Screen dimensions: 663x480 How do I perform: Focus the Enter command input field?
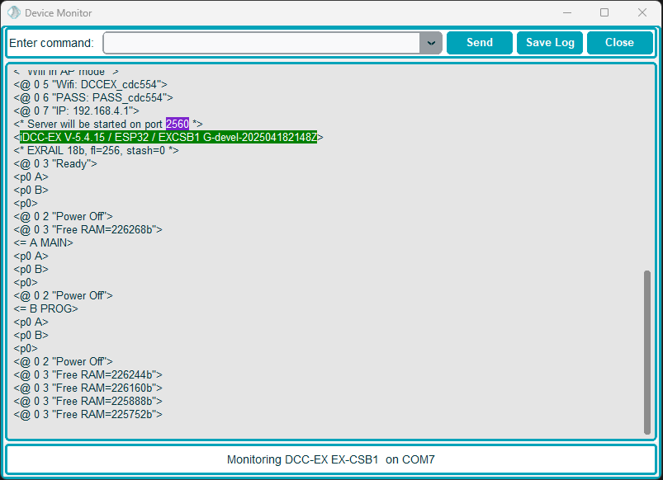click(261, 43)
